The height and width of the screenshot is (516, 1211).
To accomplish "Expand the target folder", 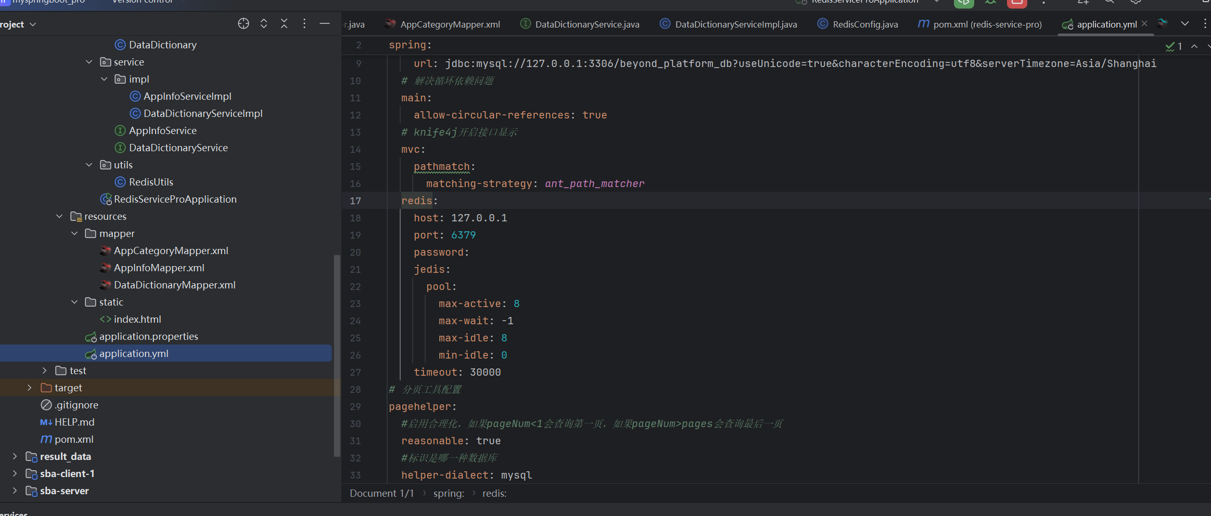I will pyautogui.click(x=30, y=388).
